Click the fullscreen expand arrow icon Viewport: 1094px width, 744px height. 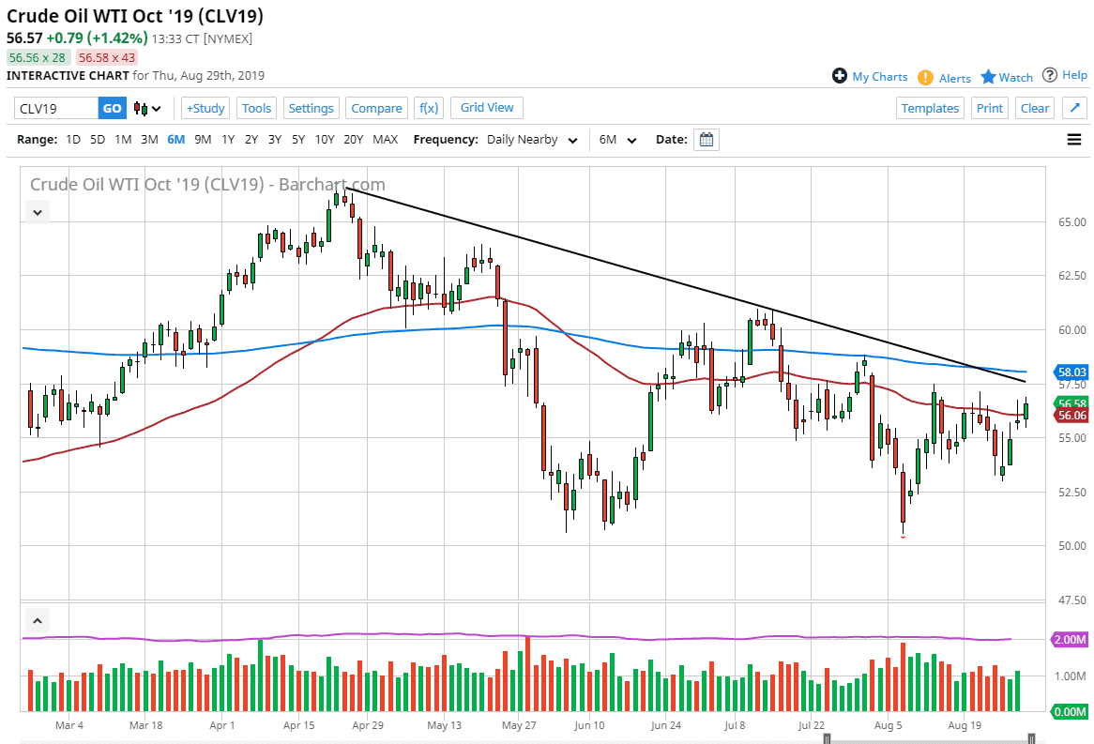tap(1073, 107)
